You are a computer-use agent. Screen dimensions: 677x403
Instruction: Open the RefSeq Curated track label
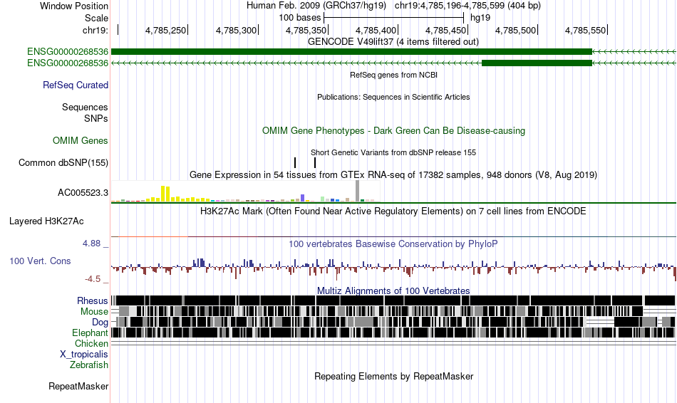tap(75, 85)
